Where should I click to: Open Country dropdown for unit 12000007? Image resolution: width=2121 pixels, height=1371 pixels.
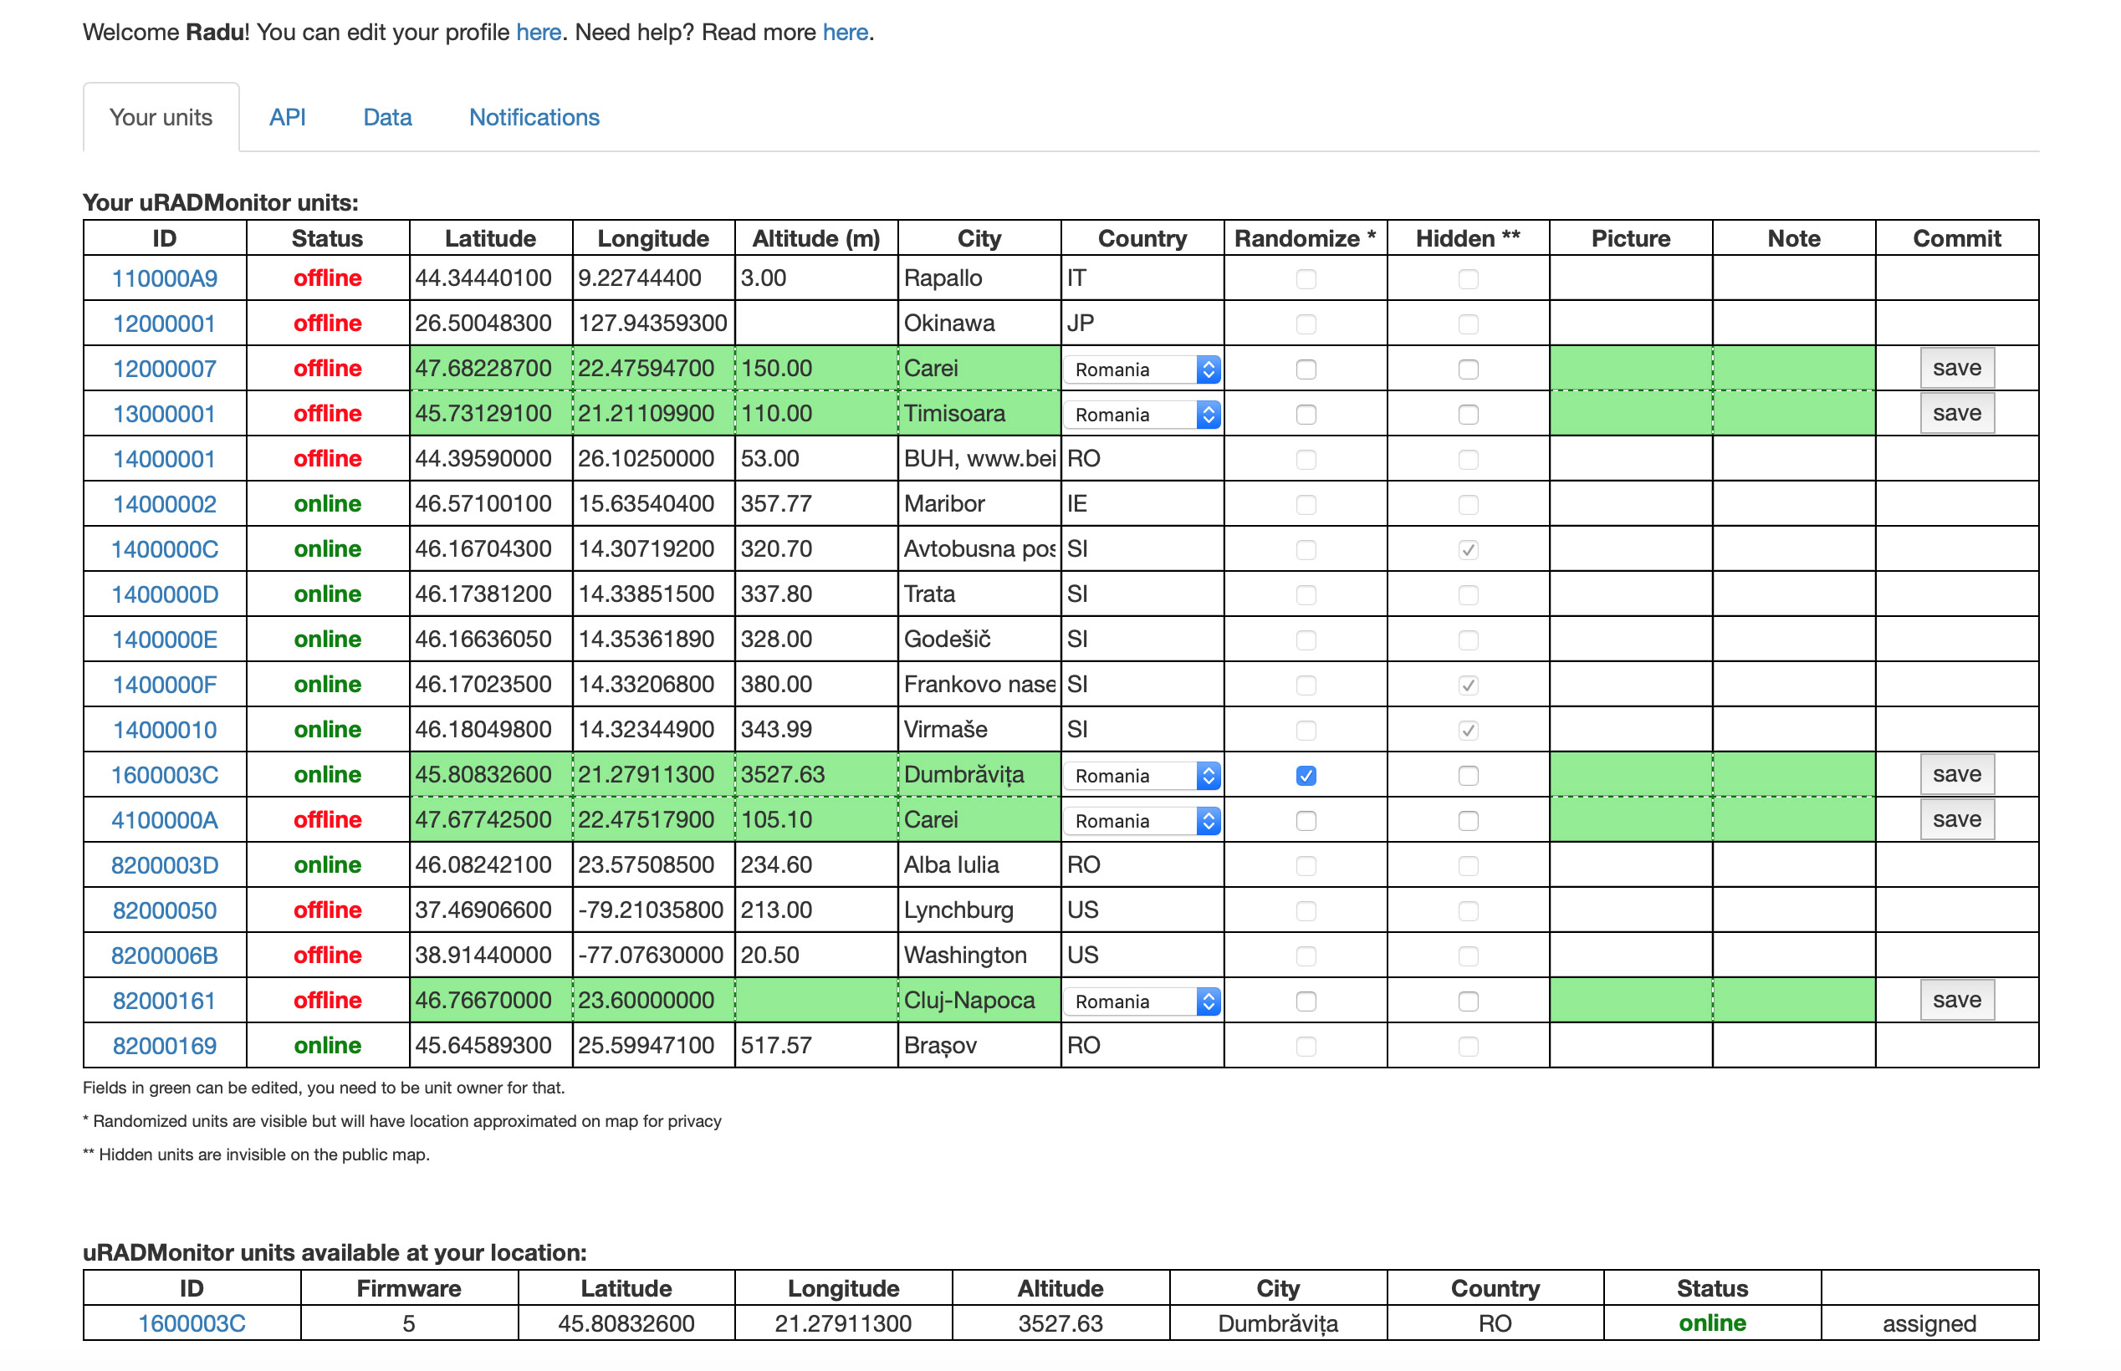[x=1142, y=370]
